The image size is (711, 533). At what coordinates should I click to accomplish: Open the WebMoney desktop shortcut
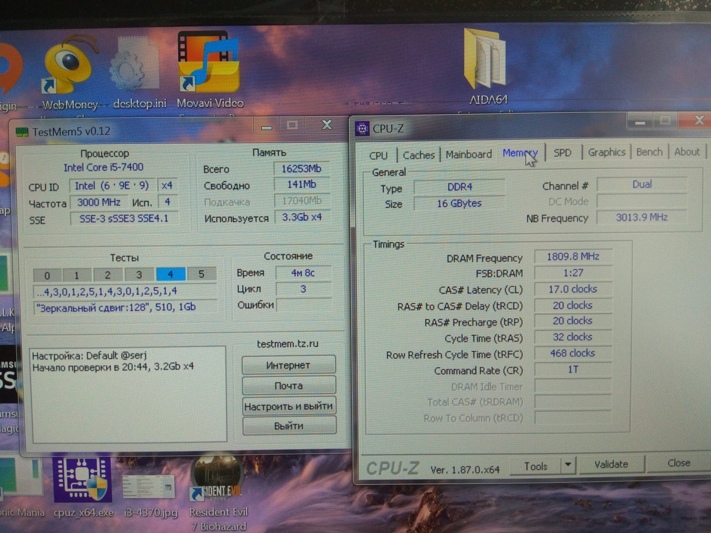pos(70,72)
